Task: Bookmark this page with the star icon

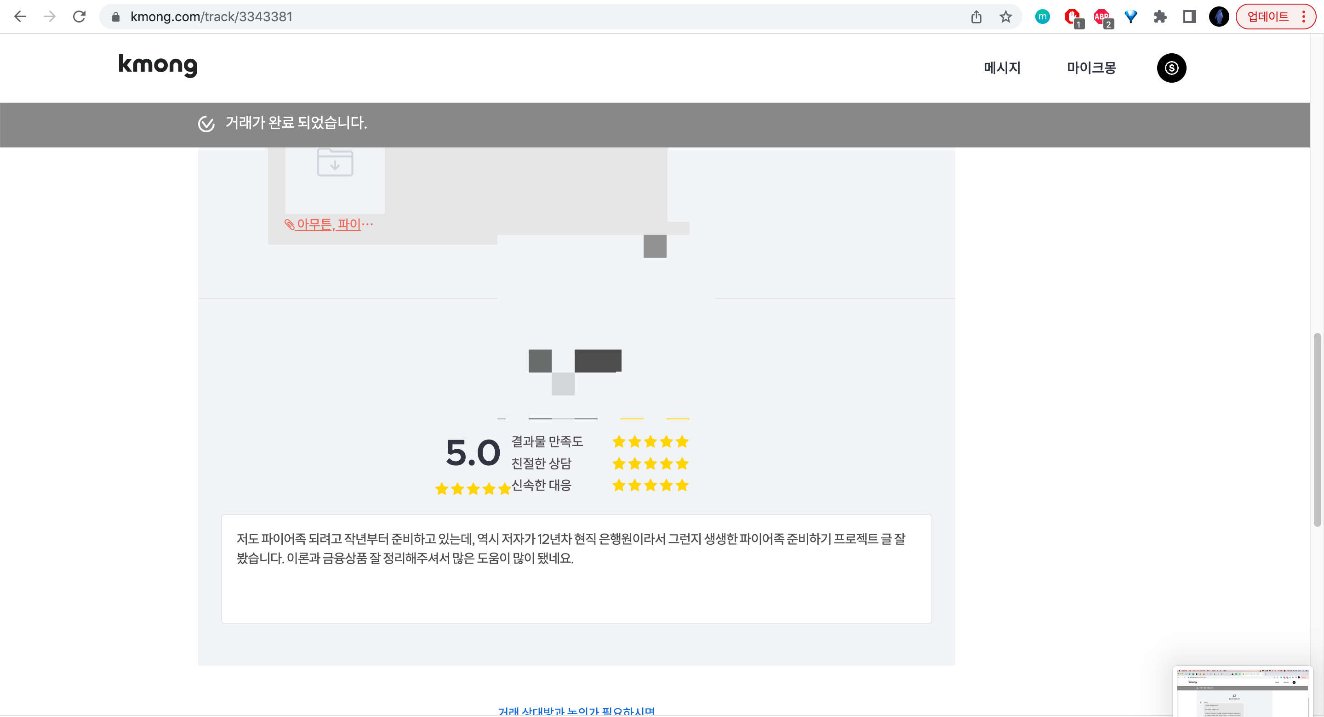Action: coord(1005,17)
